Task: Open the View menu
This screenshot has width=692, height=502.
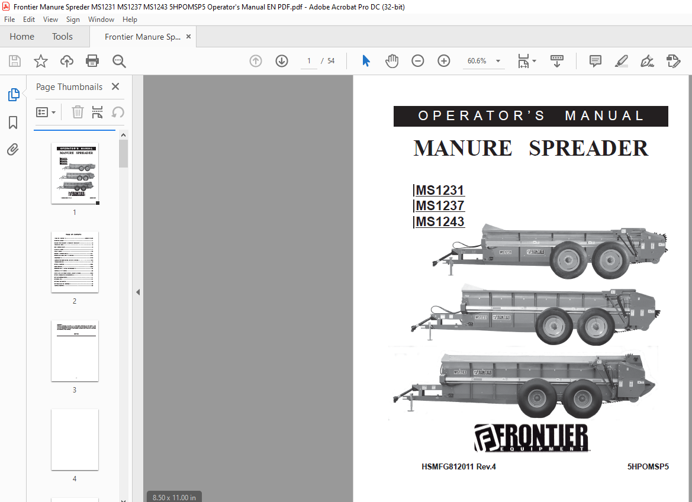Action: (x=50, y=20)
